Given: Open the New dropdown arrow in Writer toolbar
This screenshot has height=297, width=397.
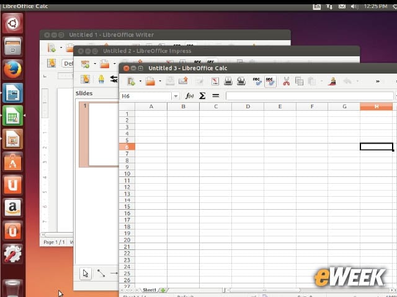Looking at the screenshot, I should click(61, 48).
